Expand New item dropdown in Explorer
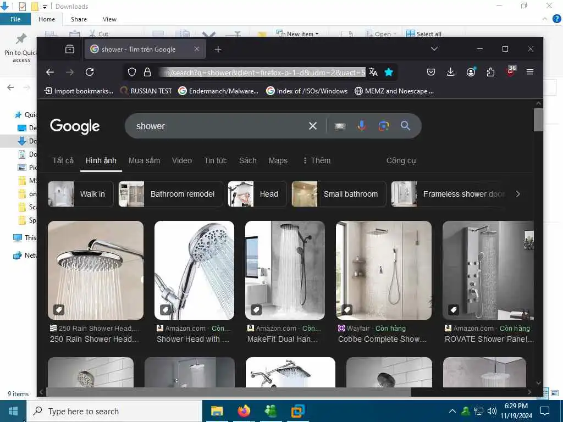Image resolution: width=563 pixels, height=422 pixels. tap(297, 34)
